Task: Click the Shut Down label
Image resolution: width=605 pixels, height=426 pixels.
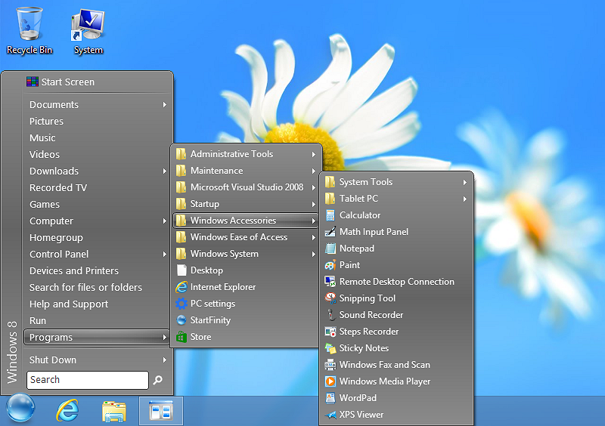Action: pos(53,360)
